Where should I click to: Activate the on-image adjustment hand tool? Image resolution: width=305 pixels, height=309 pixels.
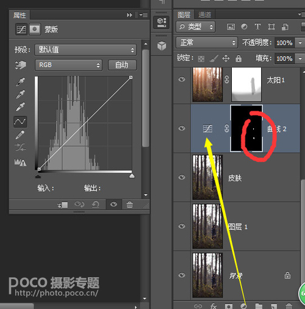[x=21, y=65]
